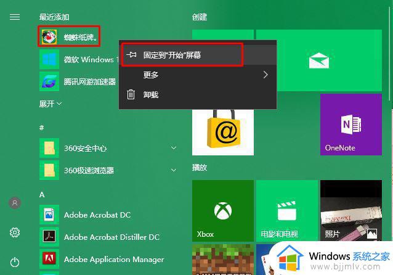Expand the 360极速浏览器 folder chevron

(174, 170)
